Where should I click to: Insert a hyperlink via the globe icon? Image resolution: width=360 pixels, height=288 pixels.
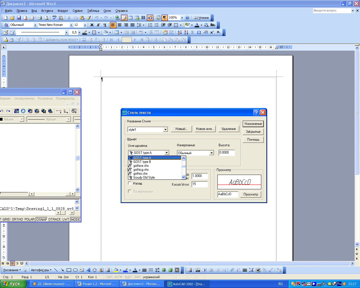tap(118, 18)
